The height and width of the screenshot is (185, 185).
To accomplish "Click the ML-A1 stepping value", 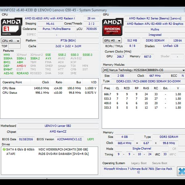I will (x=50, y=24).
